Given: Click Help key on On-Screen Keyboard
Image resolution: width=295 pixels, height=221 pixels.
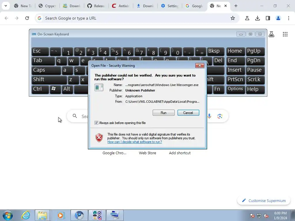Looking at the screenshot, I should click(x=255, y=89).
